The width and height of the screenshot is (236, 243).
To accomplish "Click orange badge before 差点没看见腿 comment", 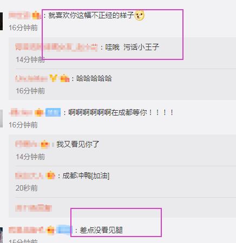I will pyautogui.click(x=51, y=230).
